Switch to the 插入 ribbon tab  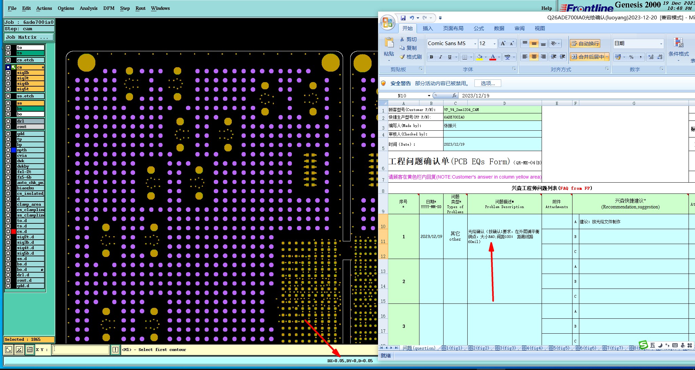pyautogui.click(x=428, y=29)
